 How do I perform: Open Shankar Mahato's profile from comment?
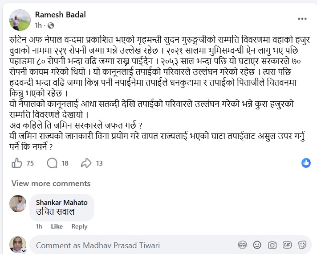point(62,202)
